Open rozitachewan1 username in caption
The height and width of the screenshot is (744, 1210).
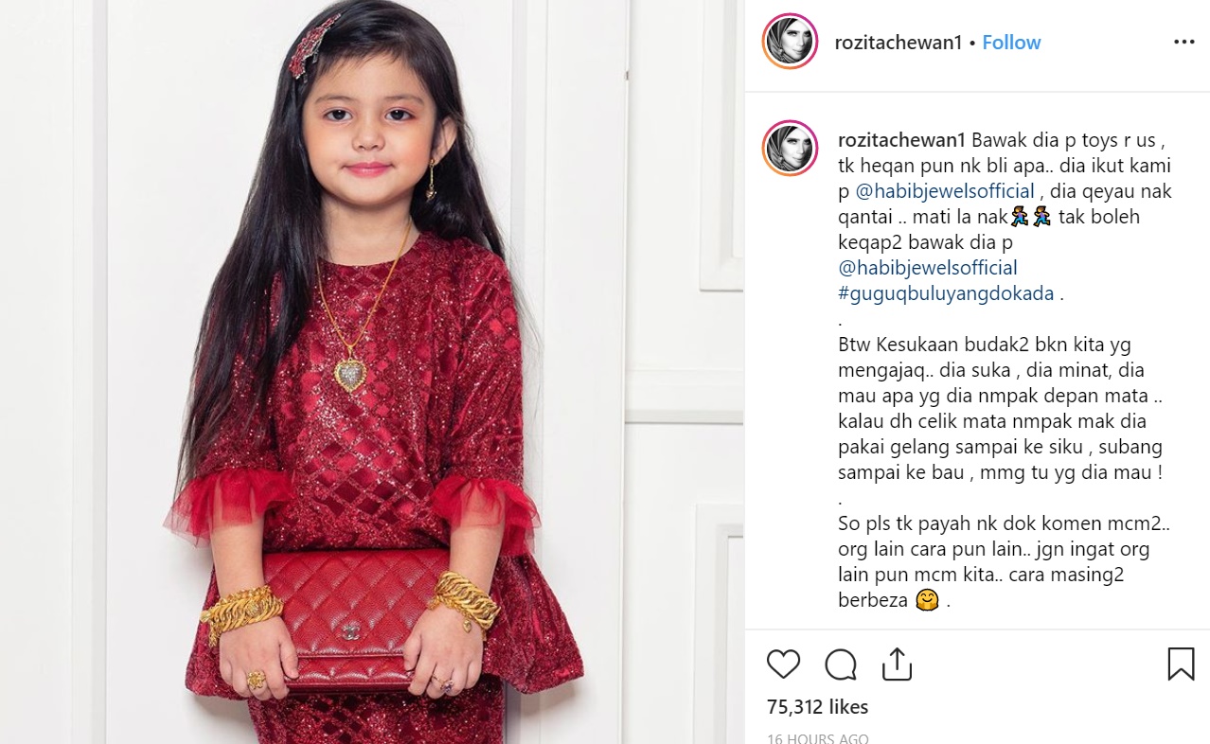point(902,140)
